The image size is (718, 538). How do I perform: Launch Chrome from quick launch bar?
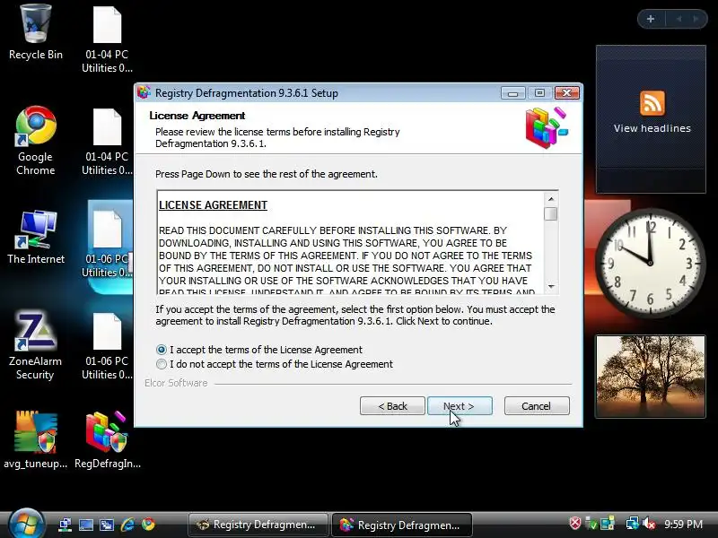(148, 525)
